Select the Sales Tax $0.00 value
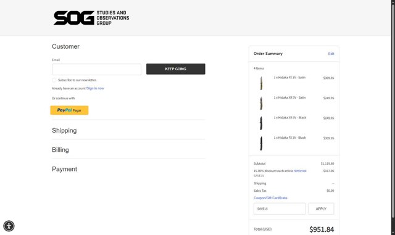The width and height of the screenshot is (395, 235). click(x=330, y=191)
